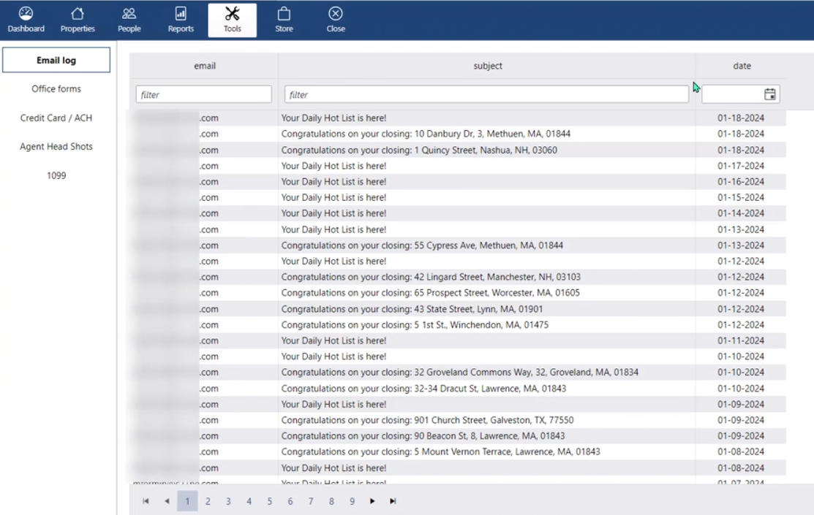Select the 32 Groveland Commons Way row

pyautogui.click(x=457, y=373)
